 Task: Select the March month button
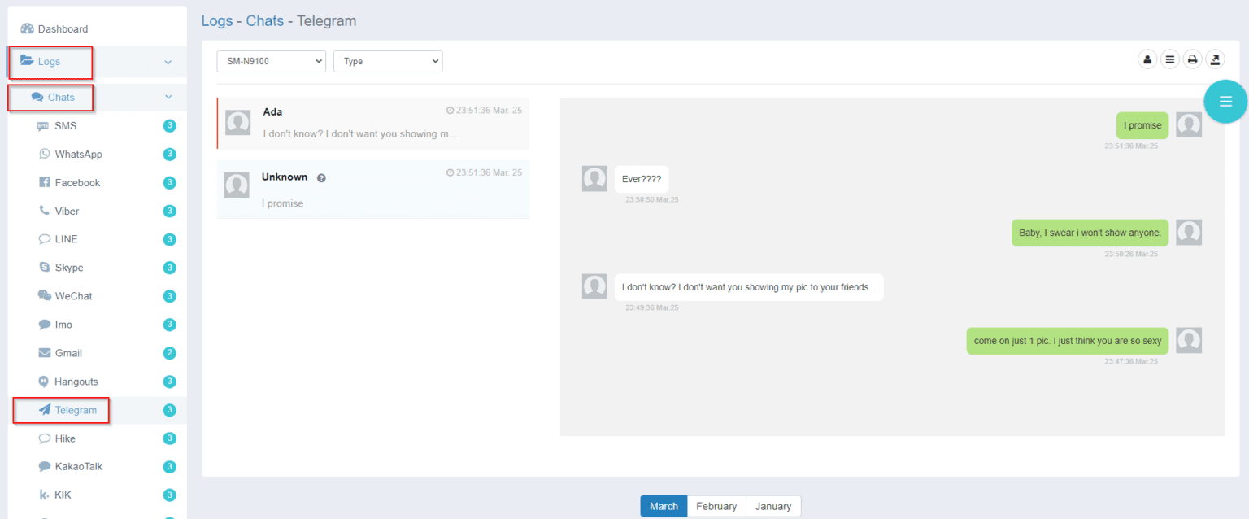[664, 506]
